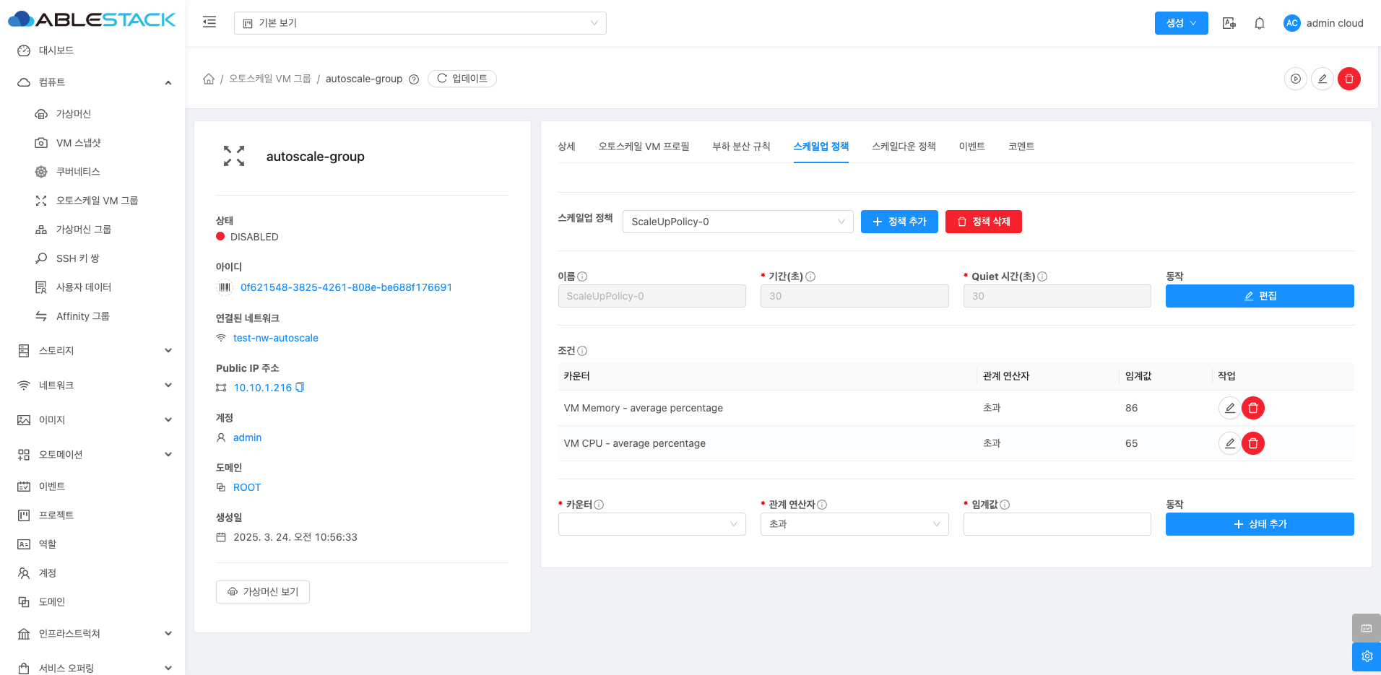This screenshot has height=675, width=1381.
Task: Open the ScaleUpPolicy-0 policy dropdown
Action: point(737,222)
